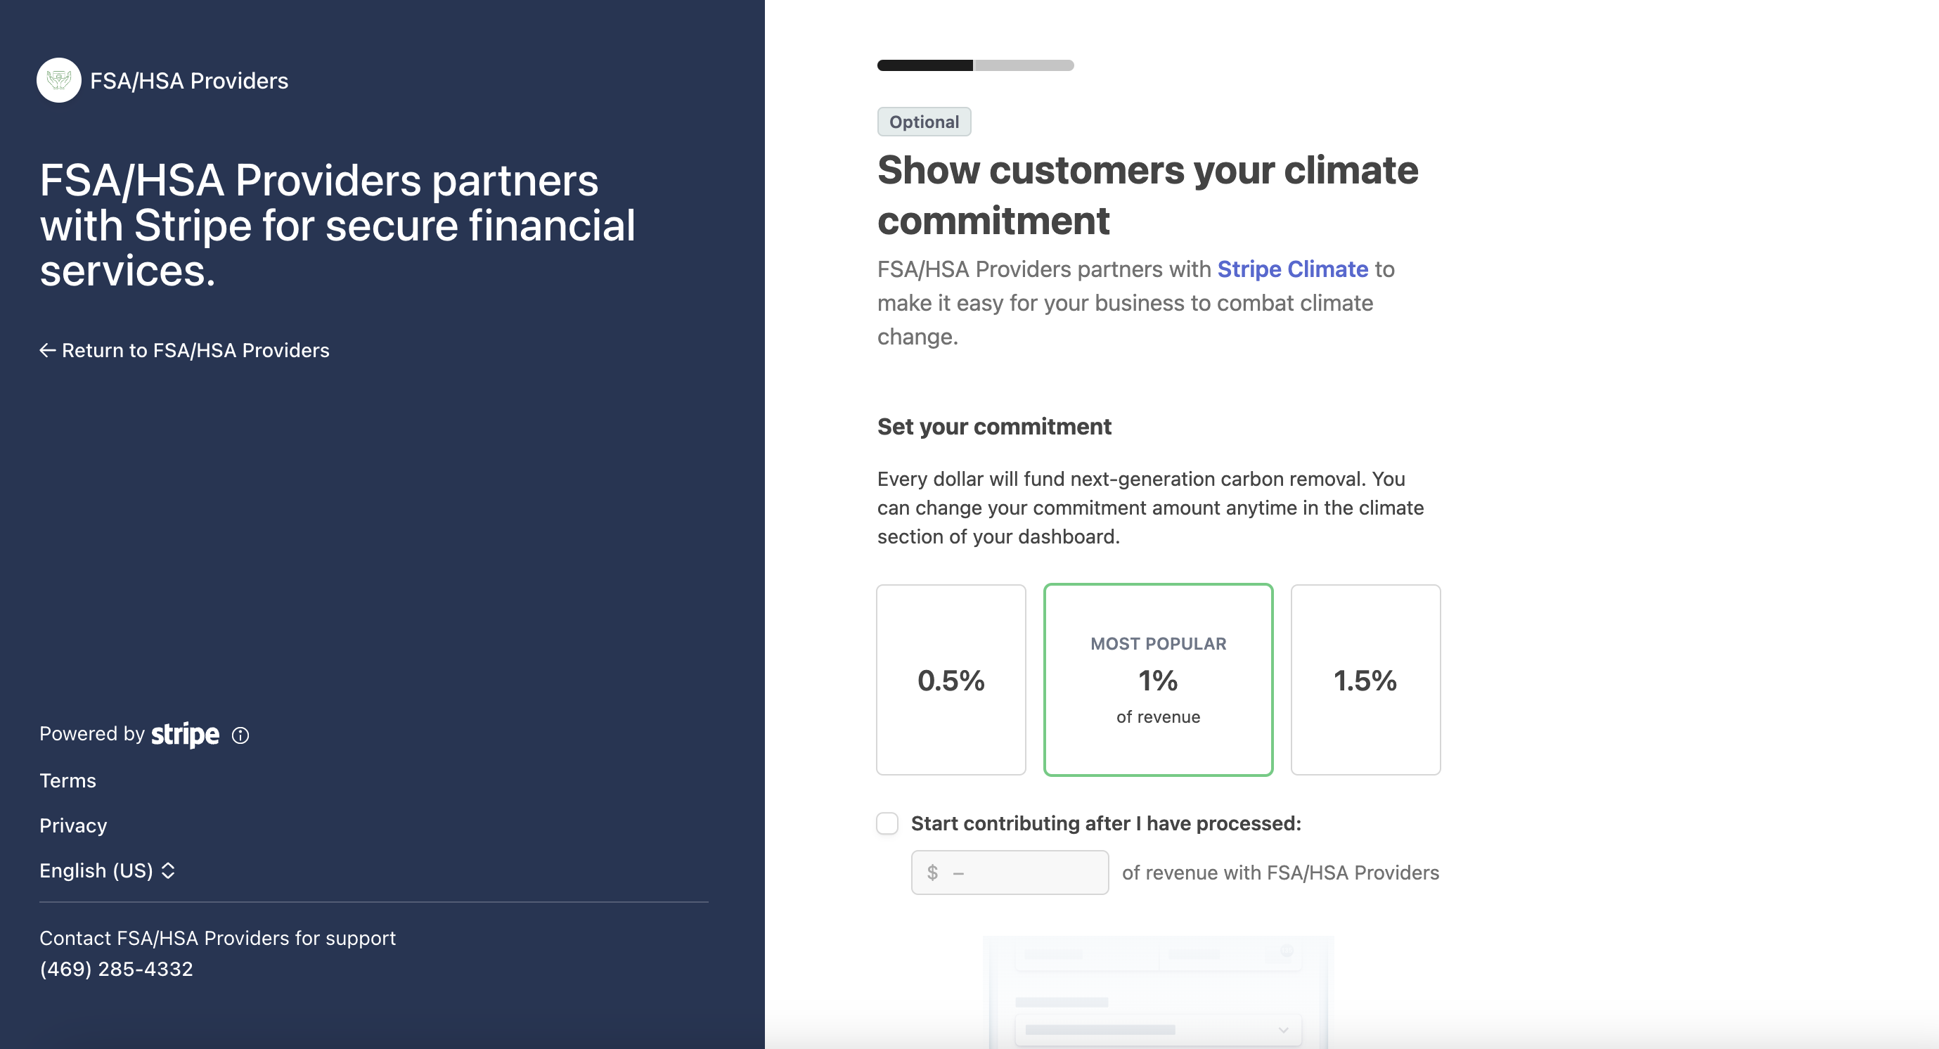This screenshot has height=1049, width=1939.
Task: Select the Most Popular 1% of revenue option
Action: pos(1158,679)
